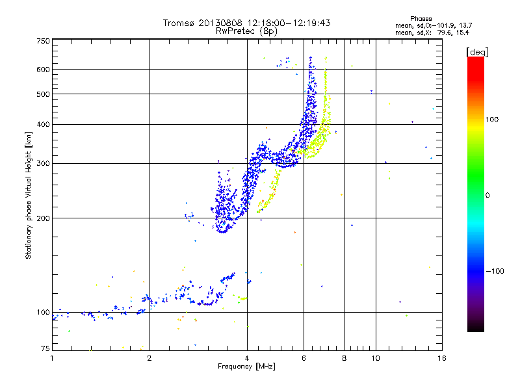Screen dimensions: 520x390
Task: Click the y-axis '600' tick label
Action: tap(43, 70)
